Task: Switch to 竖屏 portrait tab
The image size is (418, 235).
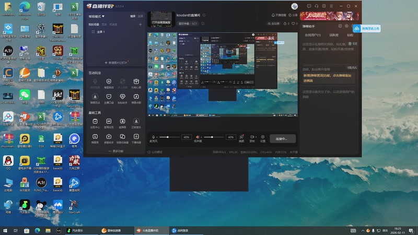Action: click(x=141, y=16)
